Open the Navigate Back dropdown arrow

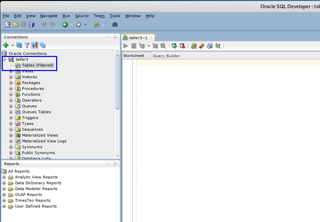tap(71, 24)
